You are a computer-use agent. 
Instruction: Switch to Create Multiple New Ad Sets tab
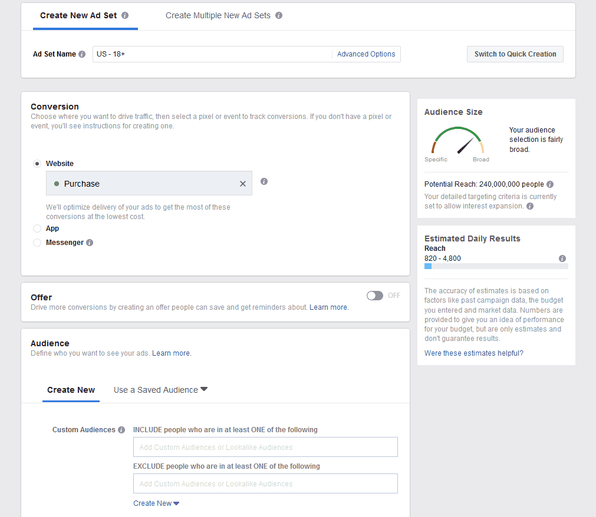[x=218, y=15]
